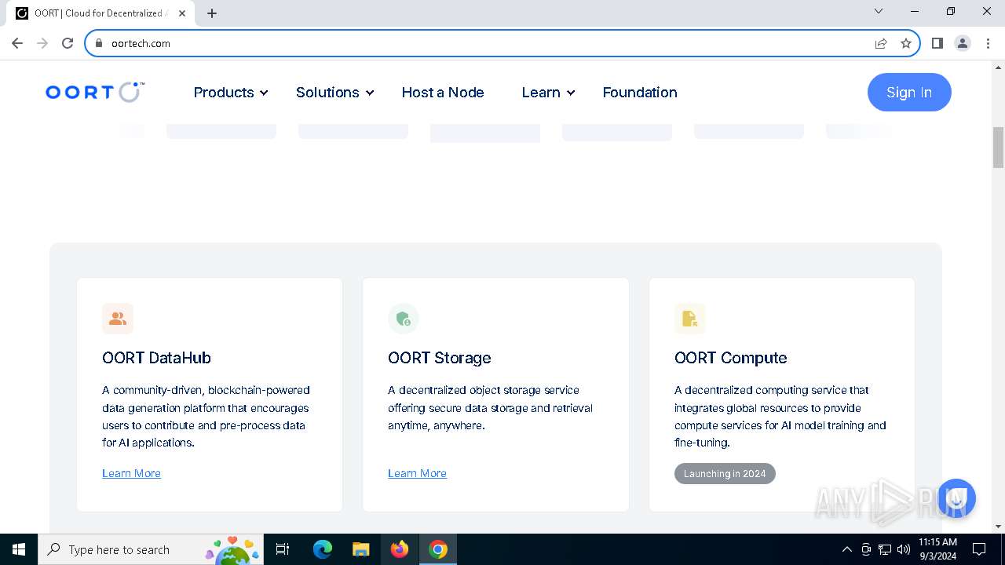Click the OORT logo
Image resolution: width=1005 pixels, height=565 pixels.
pos(94,92)
